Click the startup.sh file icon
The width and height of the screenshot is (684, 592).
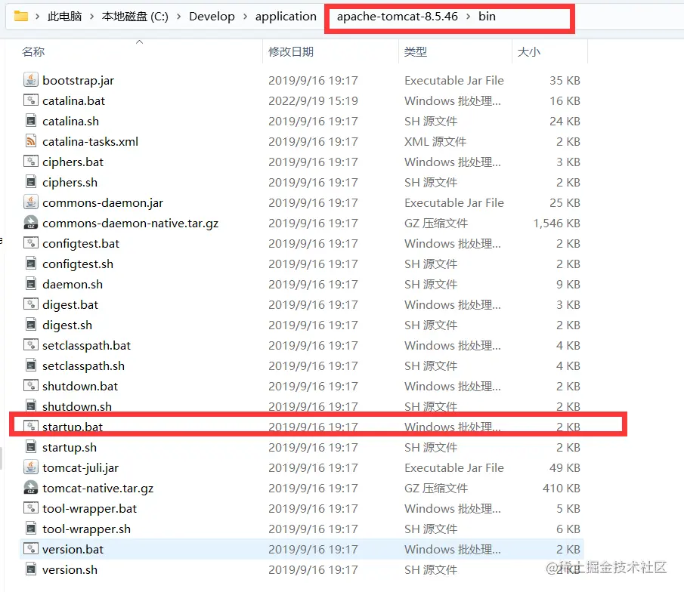(30, 447)
